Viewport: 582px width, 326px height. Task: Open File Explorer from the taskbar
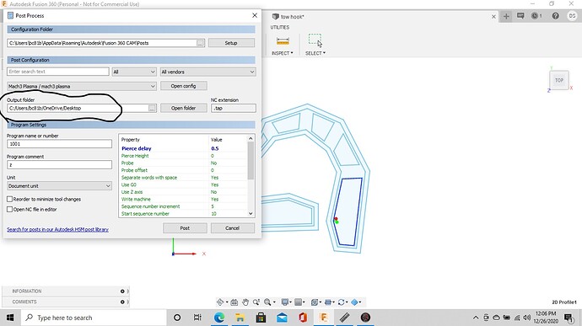pos(240,318)
